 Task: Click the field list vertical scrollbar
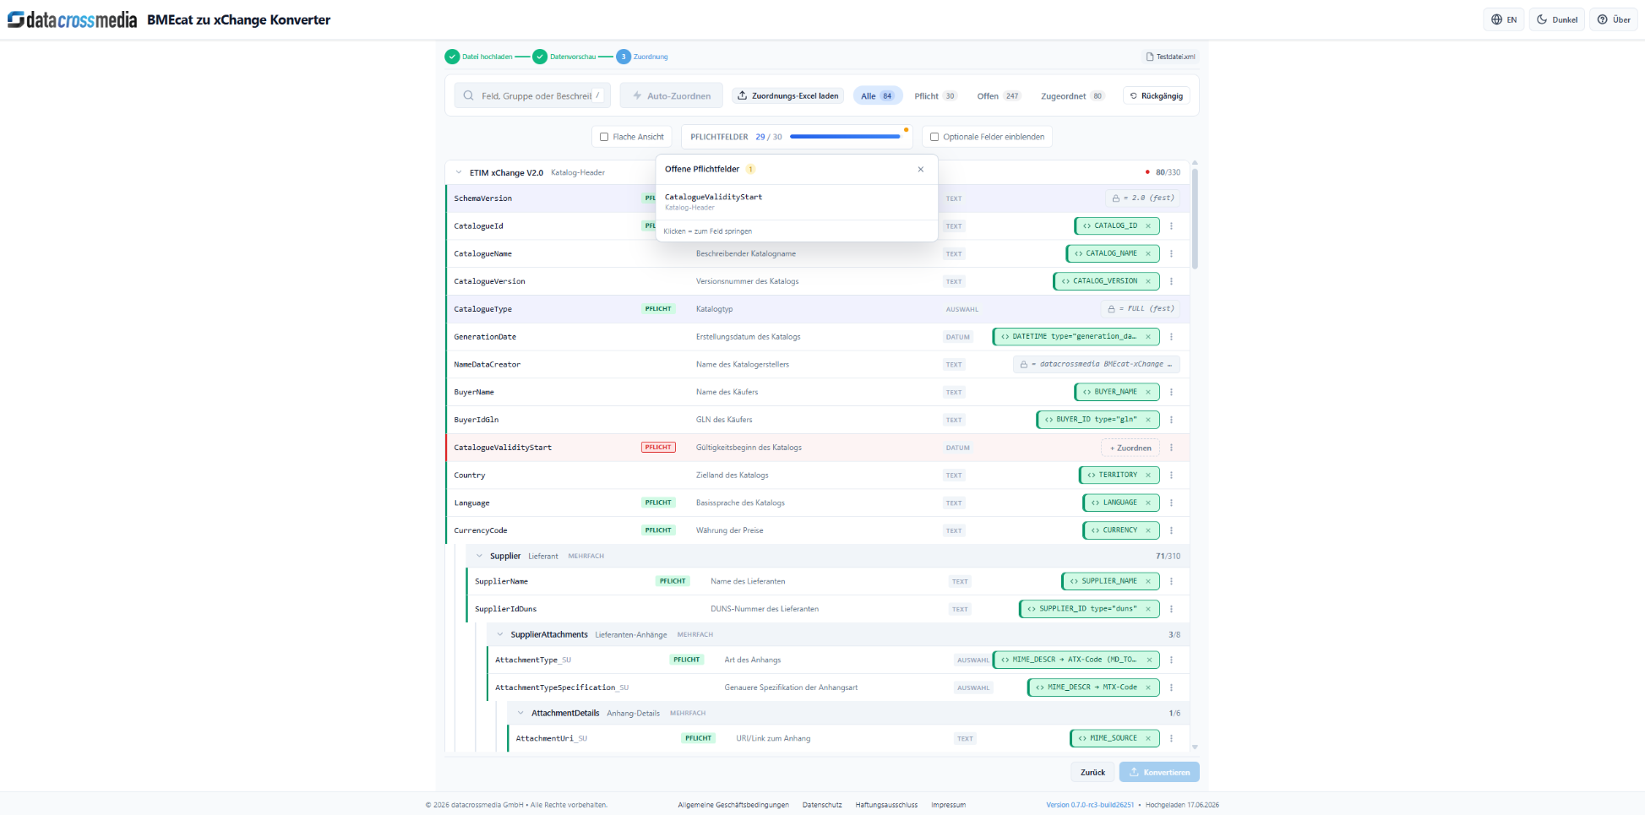point(1195,220)
